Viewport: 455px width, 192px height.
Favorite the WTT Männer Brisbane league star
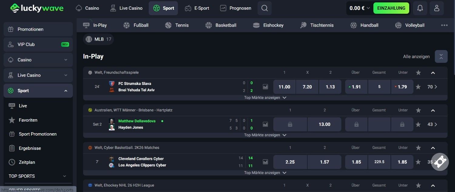[418, 110]
